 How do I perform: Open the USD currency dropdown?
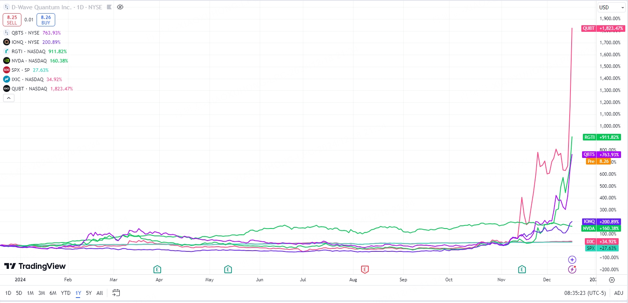point(612,7)
